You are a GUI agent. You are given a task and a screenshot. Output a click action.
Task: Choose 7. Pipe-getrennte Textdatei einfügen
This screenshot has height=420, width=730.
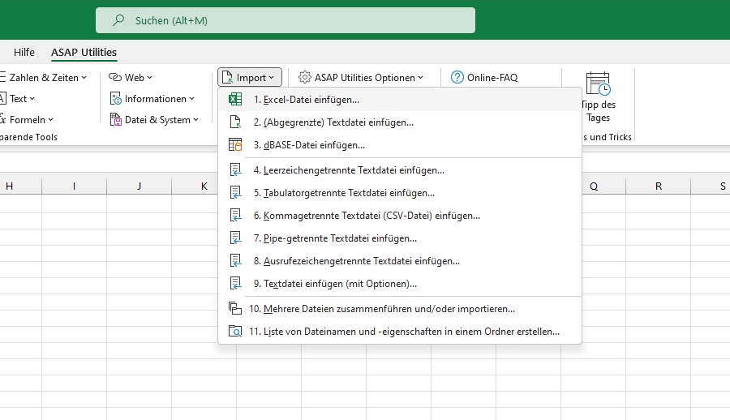click(400, 238)
